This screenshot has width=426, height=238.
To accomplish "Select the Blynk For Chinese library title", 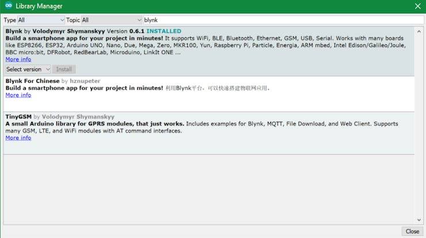I will pyautogui.click(x=32, y=81).
